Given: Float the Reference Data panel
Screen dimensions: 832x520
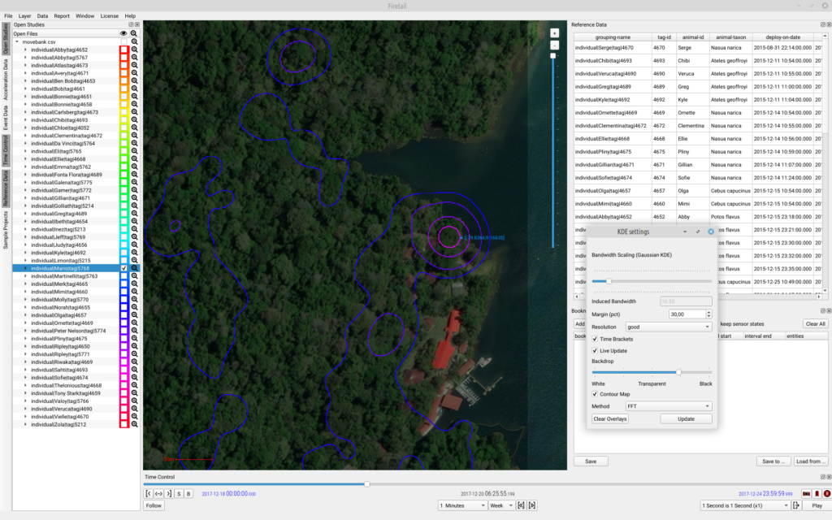Looking at the screenshot, I should [x=823, y=24].
